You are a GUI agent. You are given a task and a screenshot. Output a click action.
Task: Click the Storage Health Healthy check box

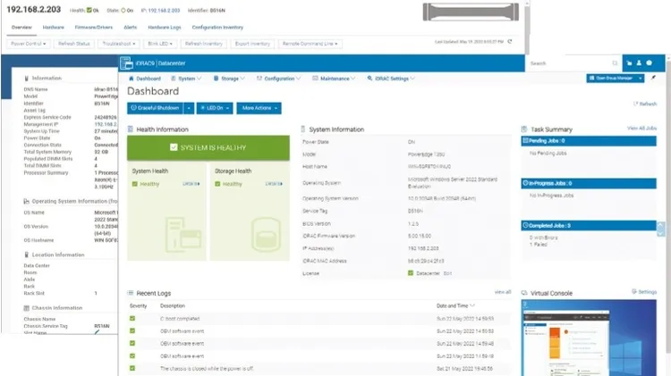click(x=217, y=184)
